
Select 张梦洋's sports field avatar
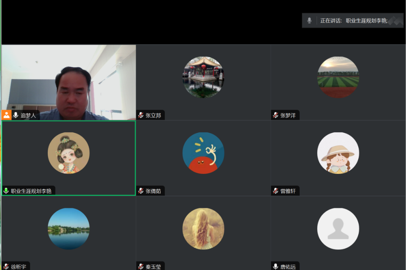click(338, 77)
